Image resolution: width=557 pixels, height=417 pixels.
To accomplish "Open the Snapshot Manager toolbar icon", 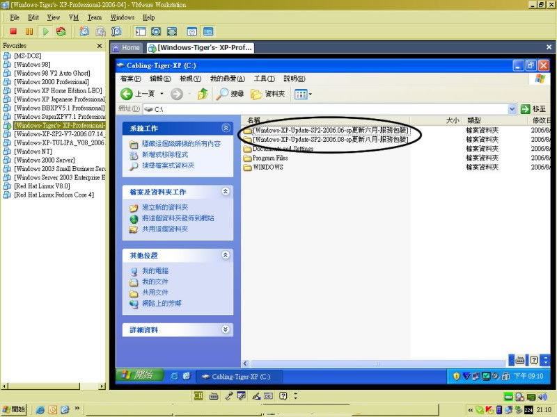I will pyautogui.click(x=116, y=31).
